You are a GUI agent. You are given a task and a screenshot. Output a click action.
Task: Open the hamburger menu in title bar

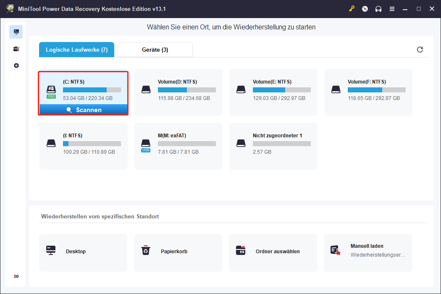392,9
